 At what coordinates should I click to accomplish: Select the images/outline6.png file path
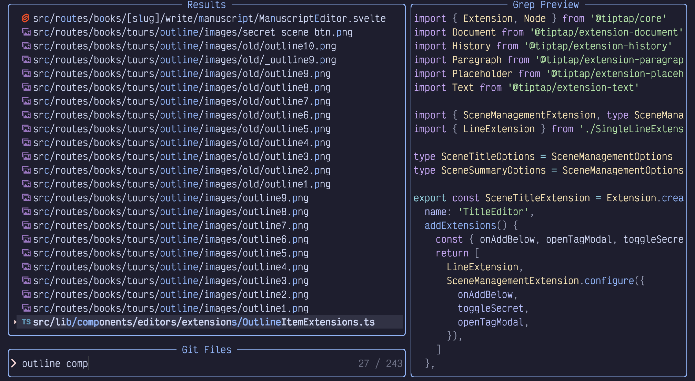[x=171, y=239]
